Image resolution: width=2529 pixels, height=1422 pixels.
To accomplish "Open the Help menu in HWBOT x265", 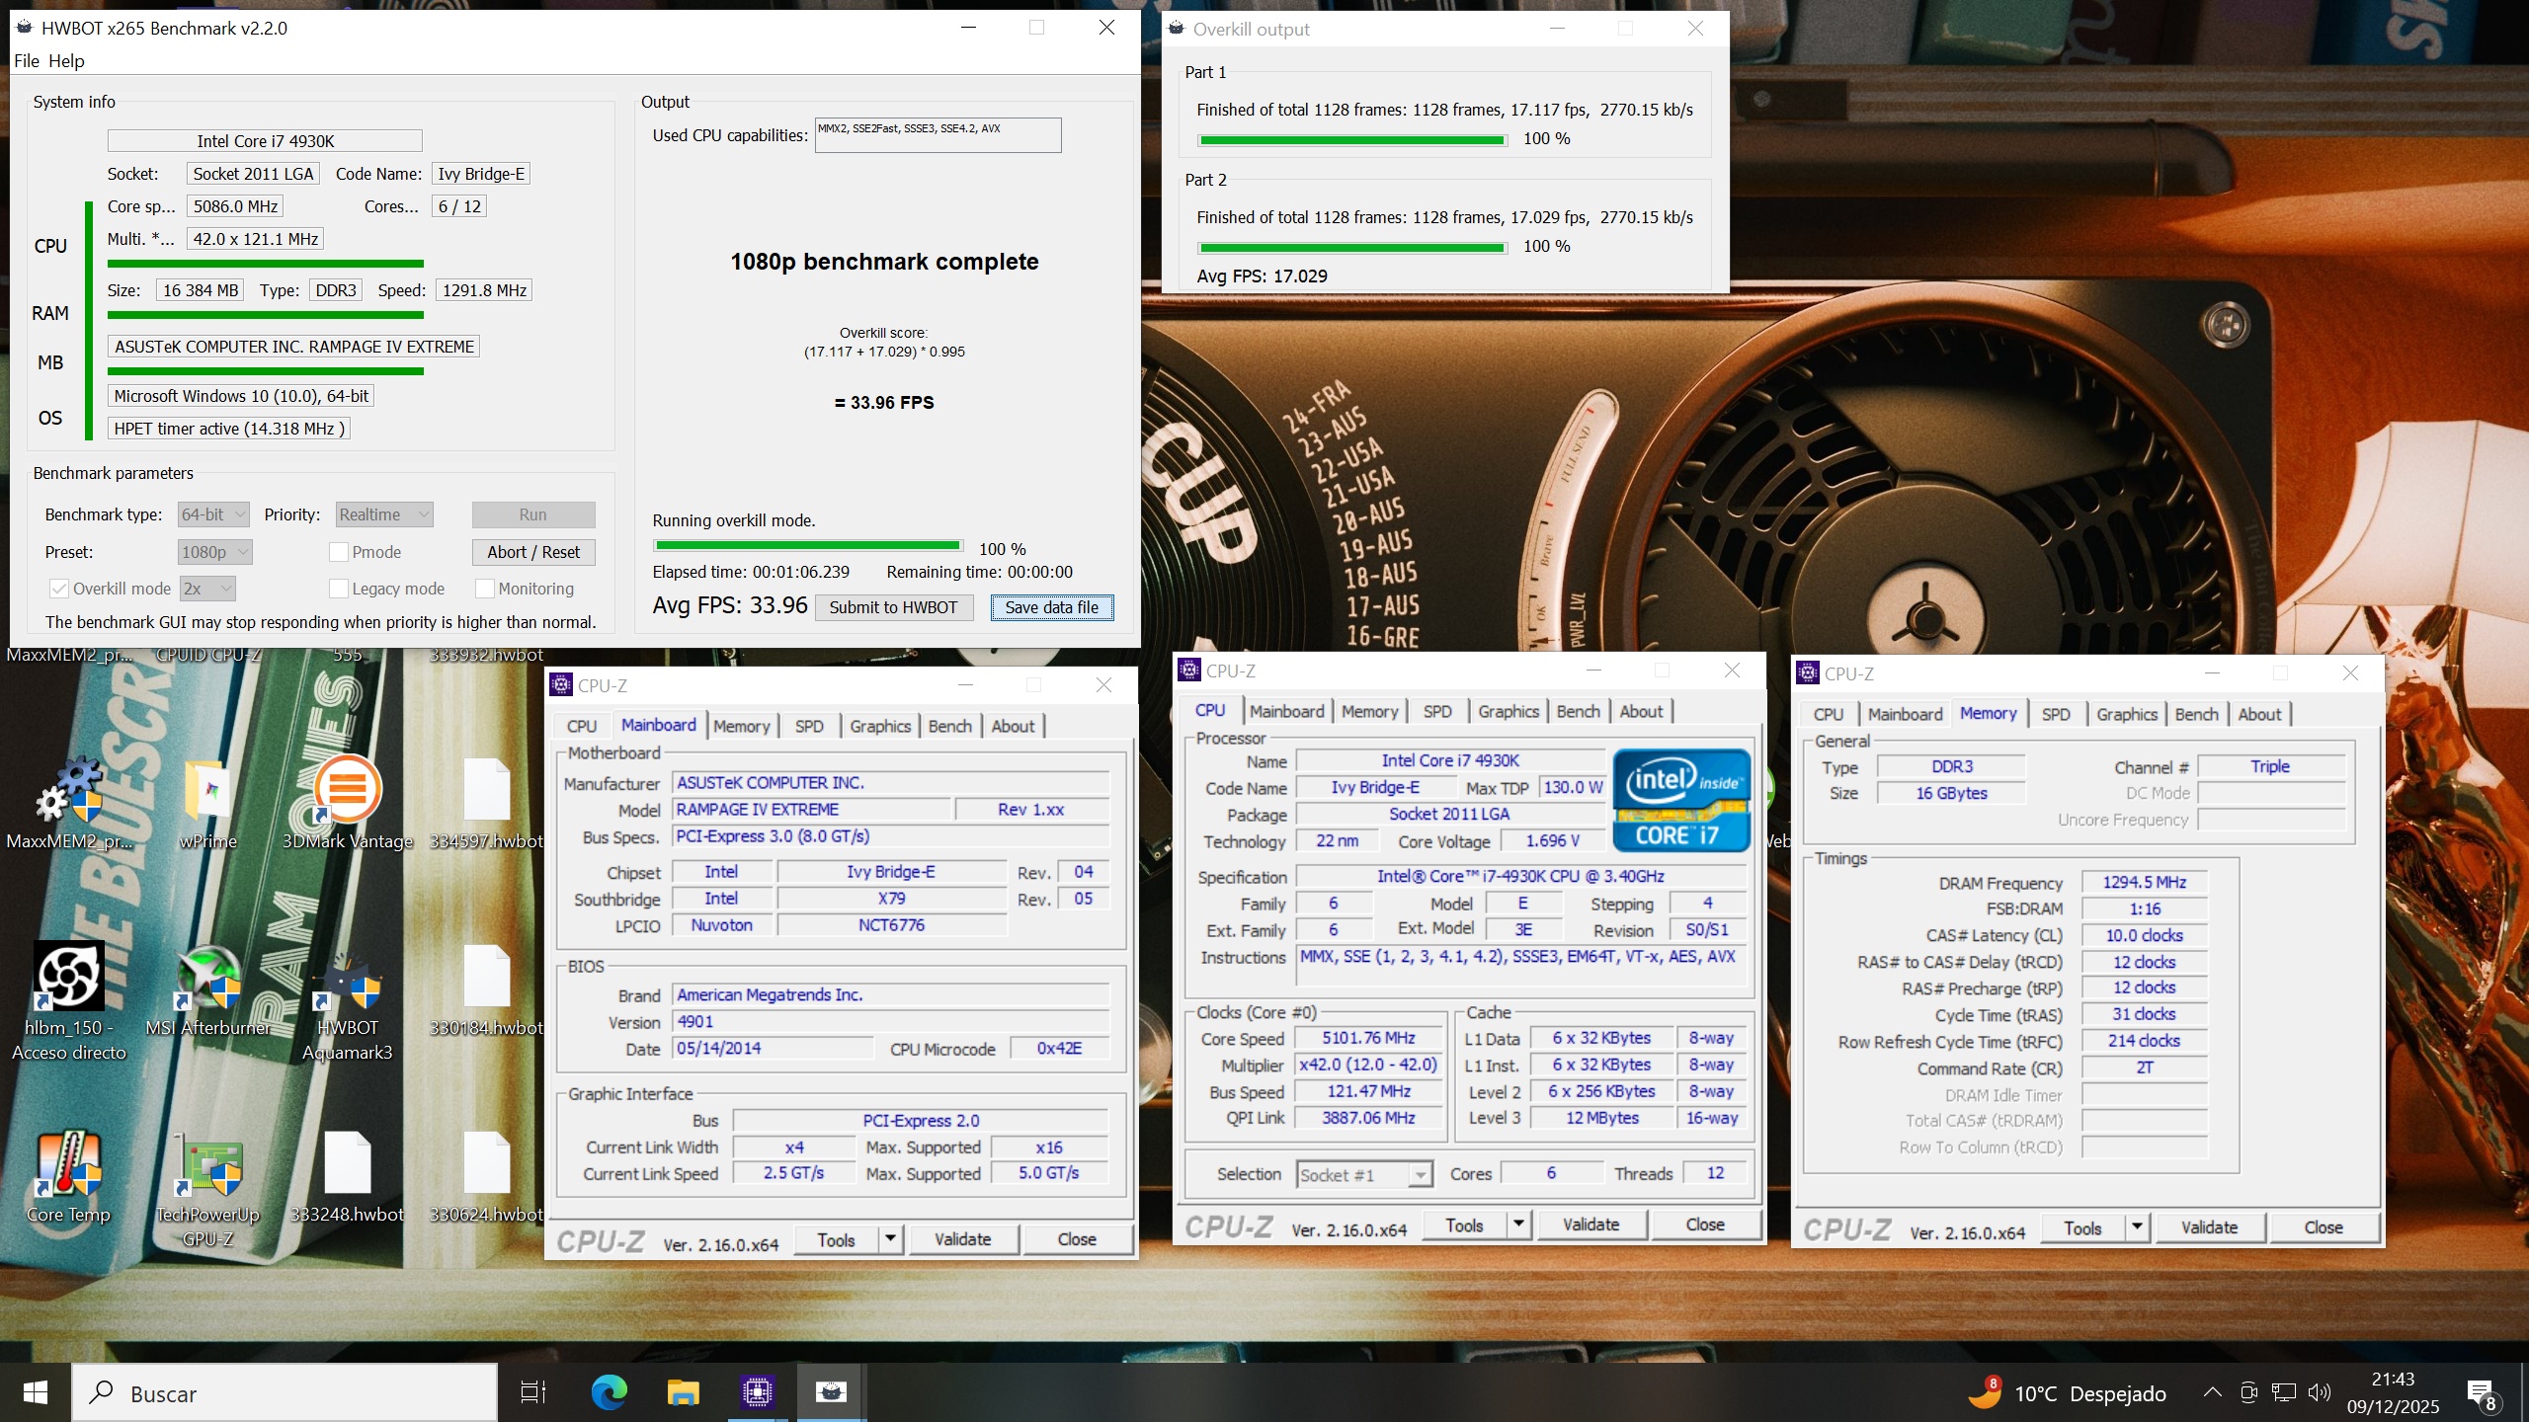I will [x=66, y=61].
